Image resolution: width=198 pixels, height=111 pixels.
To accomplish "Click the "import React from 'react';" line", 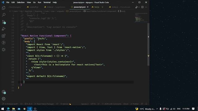I will [45, 44].
